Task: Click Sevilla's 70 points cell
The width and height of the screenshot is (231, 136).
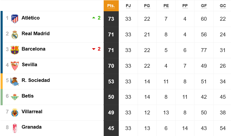Action: (111, 66)
